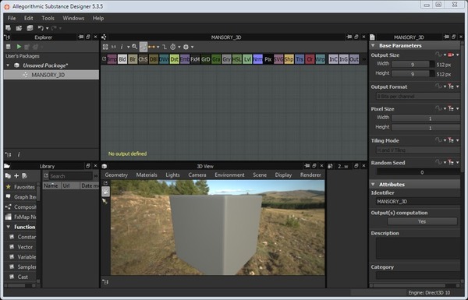
Task: Open the Output Format combo box
Action: pyautogui.click(x=418, y=97)
